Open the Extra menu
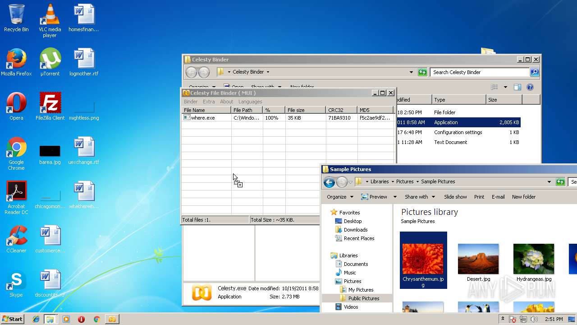Screen dimensions: 577x325 209,102
